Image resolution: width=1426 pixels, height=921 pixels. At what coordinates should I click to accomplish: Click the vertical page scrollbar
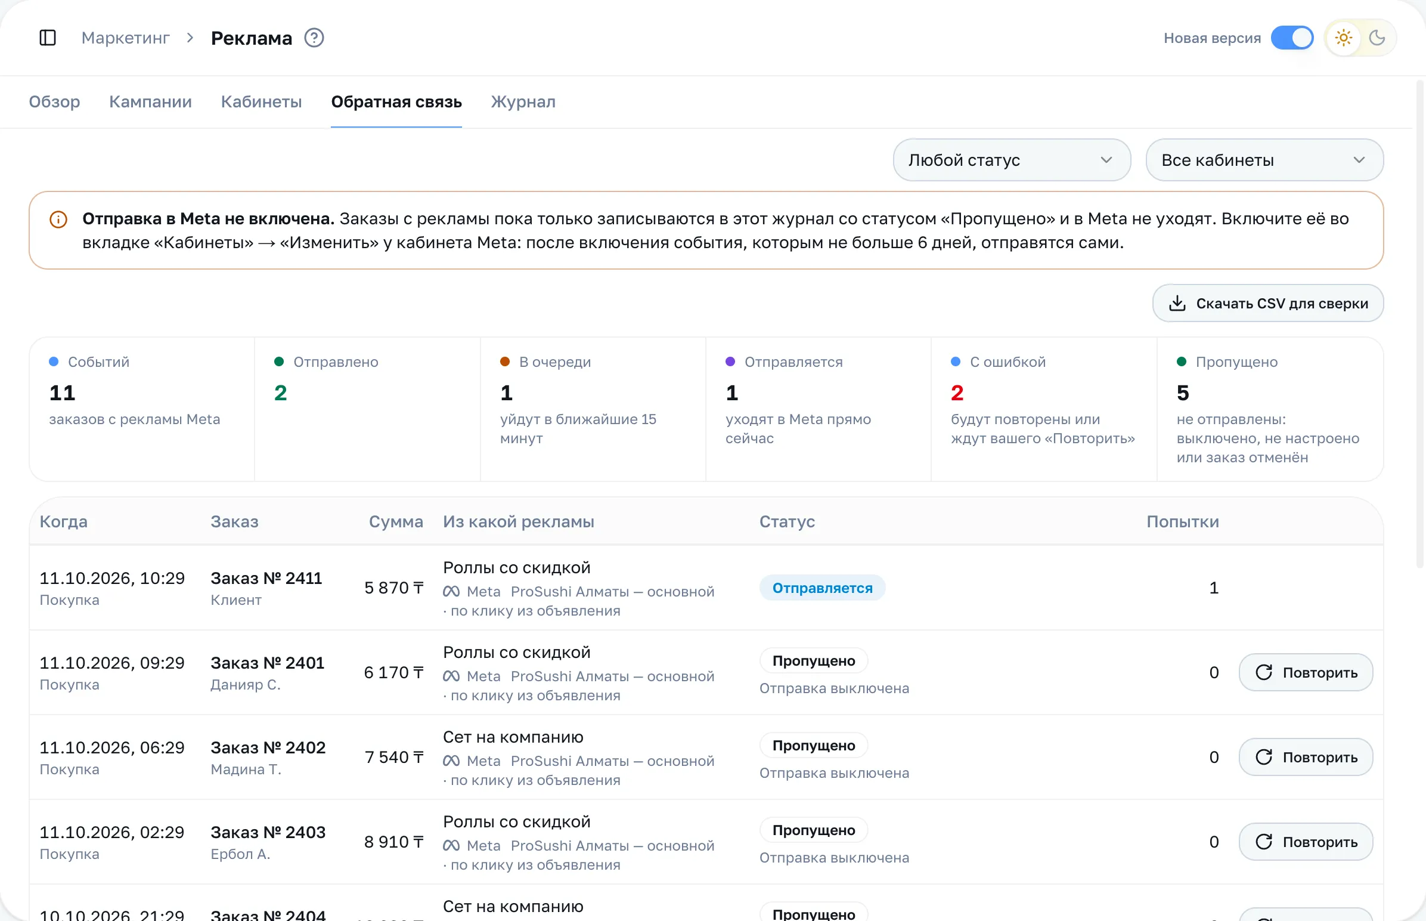1420,323
